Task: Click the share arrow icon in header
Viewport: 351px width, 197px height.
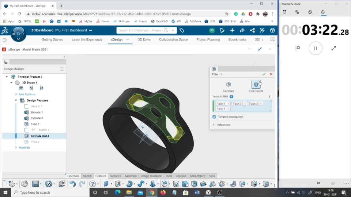Action: (x=242, y=30)
